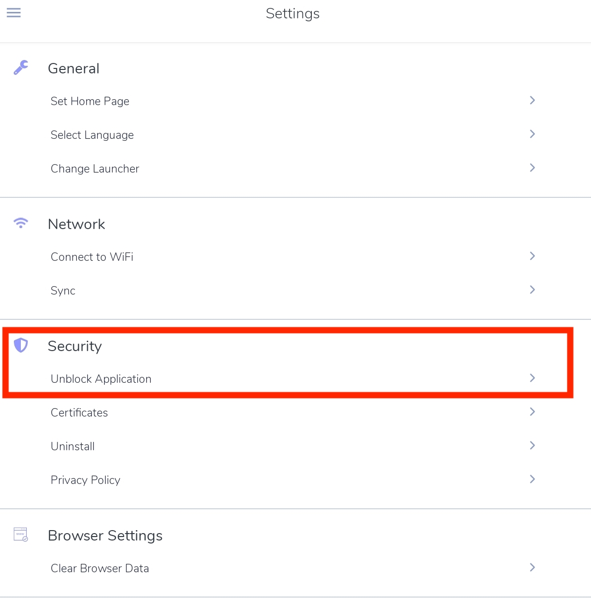Open Connect to WiFi

coord(293,257)
